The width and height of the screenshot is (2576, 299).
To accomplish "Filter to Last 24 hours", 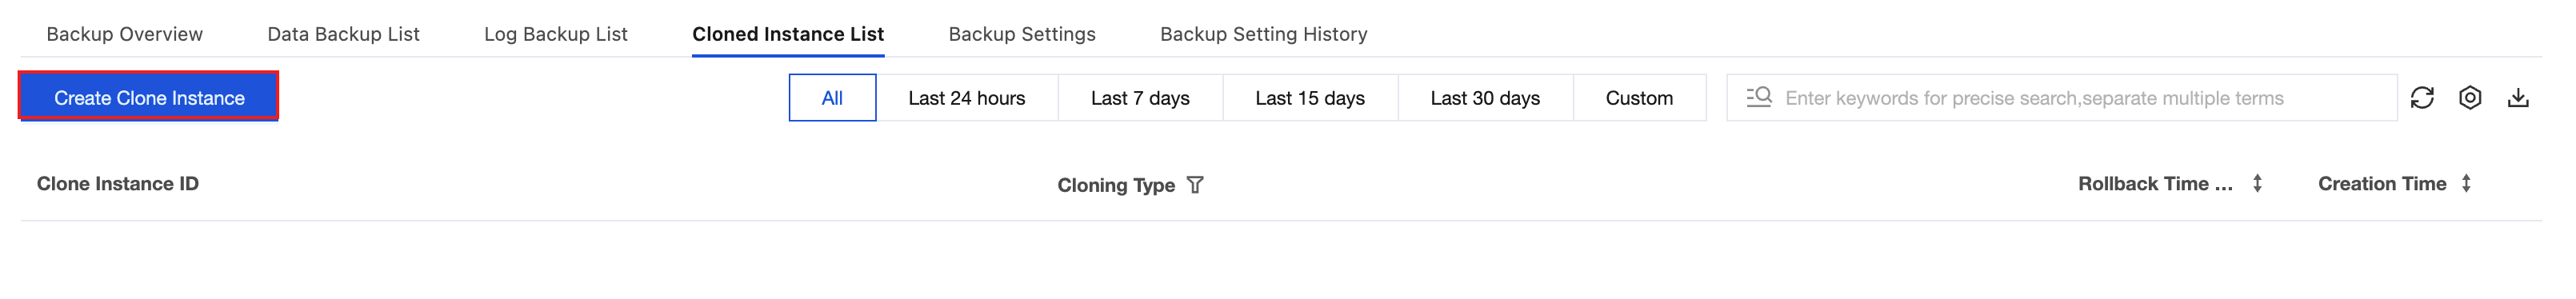I will point(967,98).
